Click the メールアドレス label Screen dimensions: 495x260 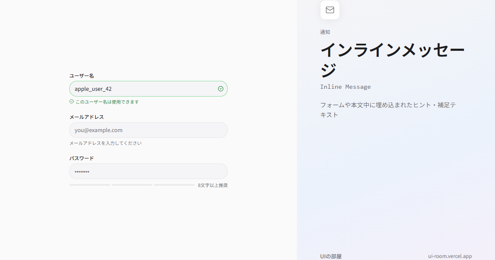tap(87, 117)
